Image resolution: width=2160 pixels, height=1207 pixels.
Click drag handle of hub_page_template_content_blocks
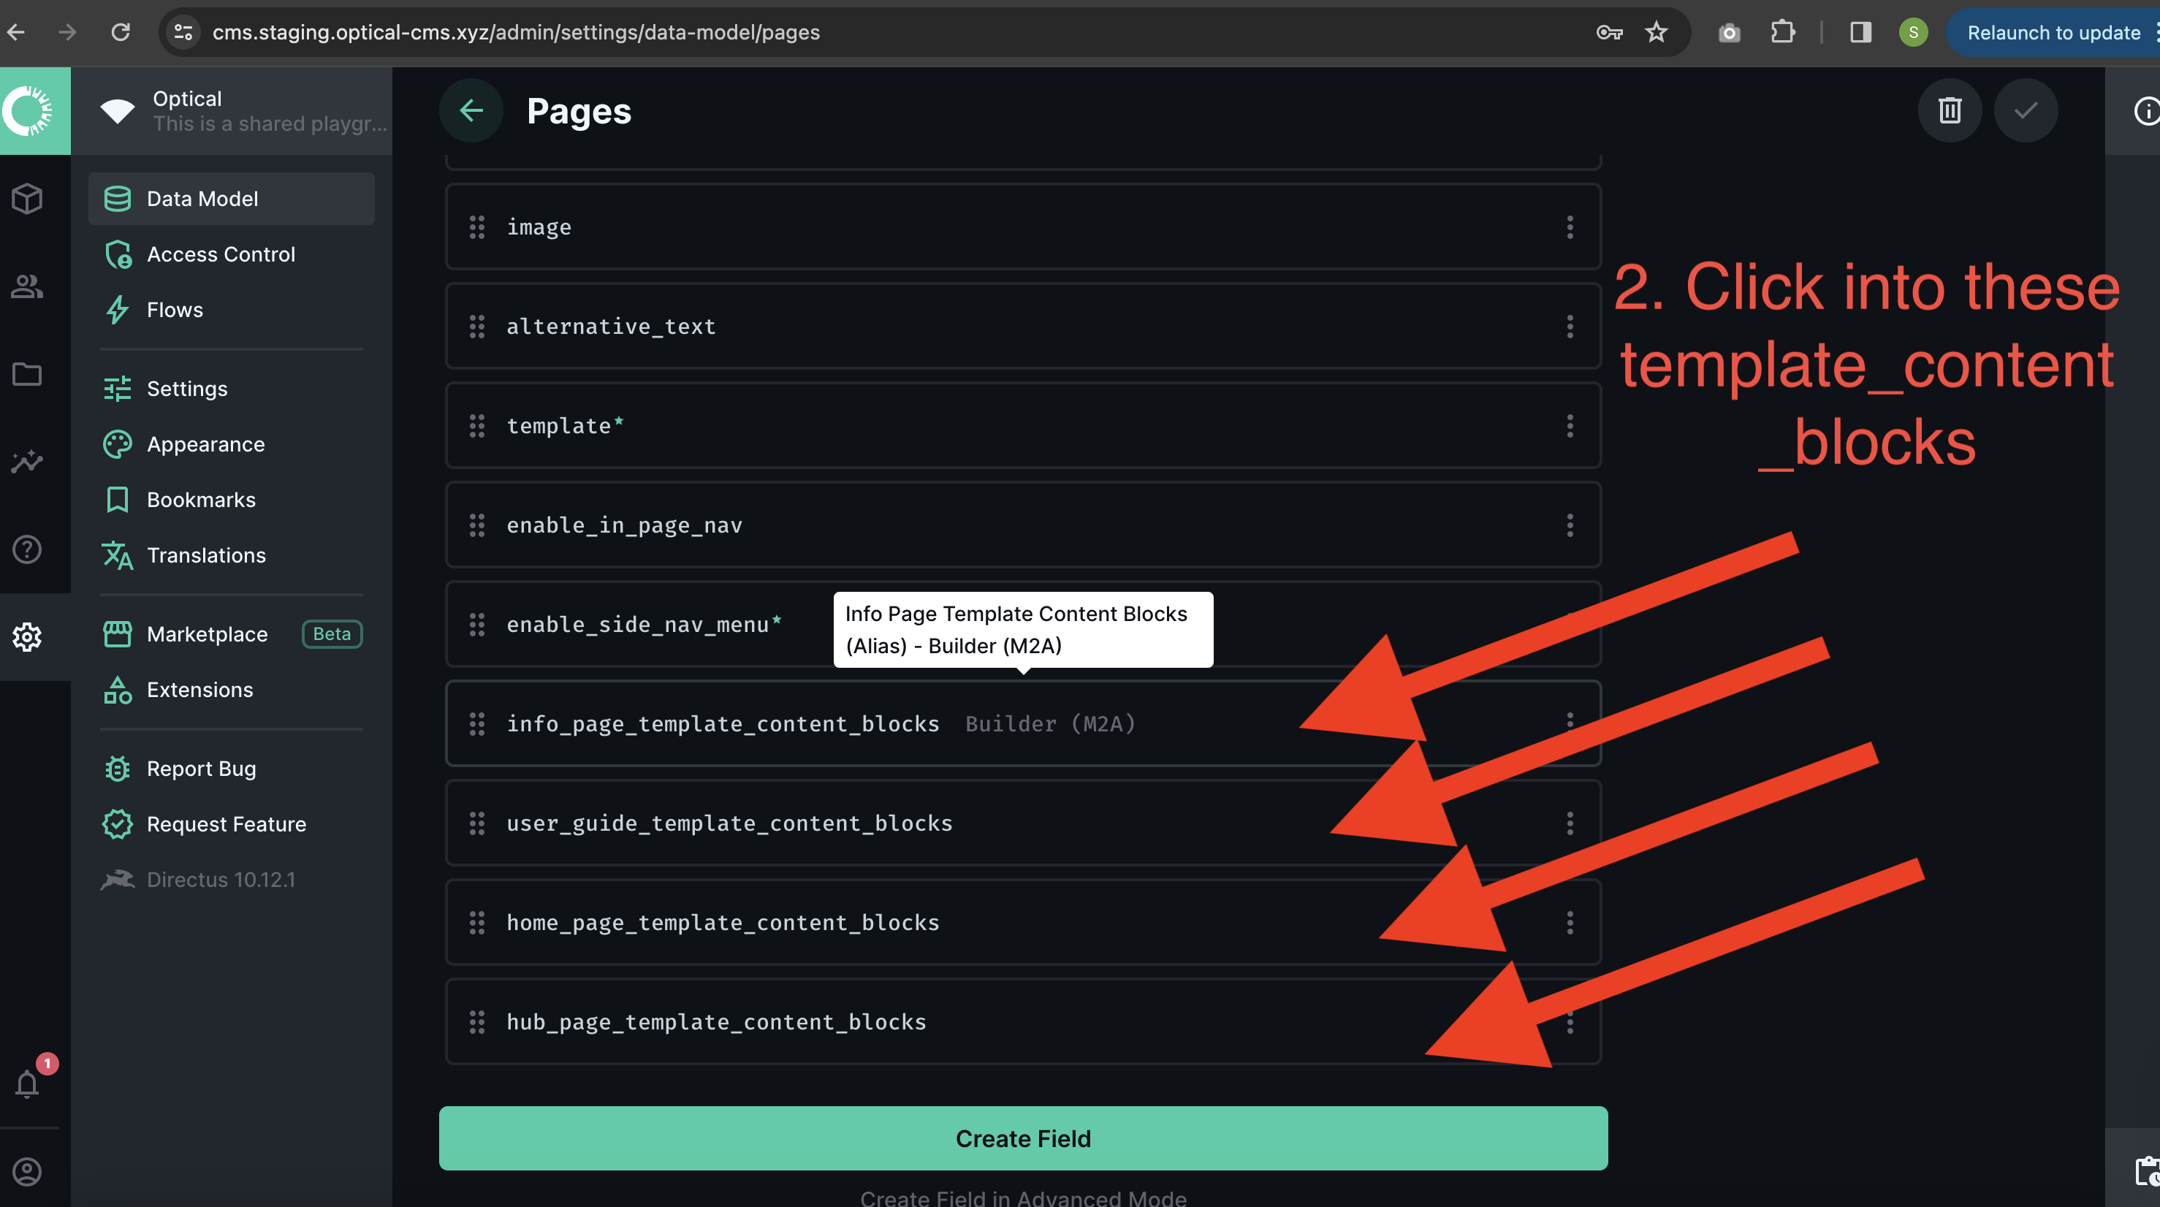(477, 1021)
